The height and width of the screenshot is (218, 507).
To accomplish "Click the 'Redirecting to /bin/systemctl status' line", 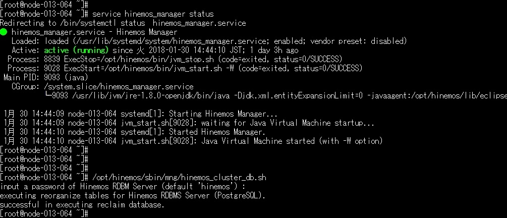I will click(123, 23).
